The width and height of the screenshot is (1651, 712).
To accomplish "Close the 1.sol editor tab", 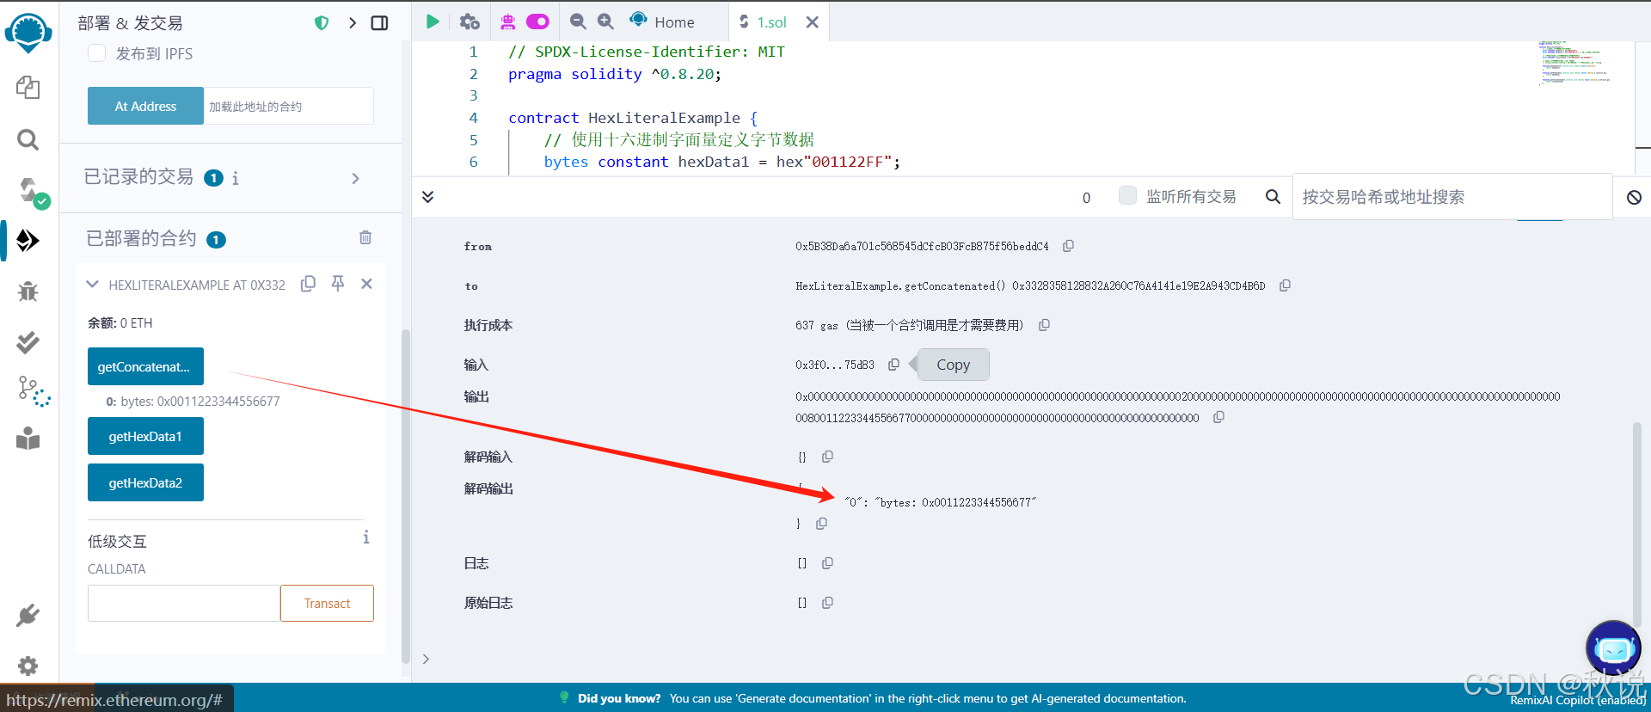I will (812, 22).
